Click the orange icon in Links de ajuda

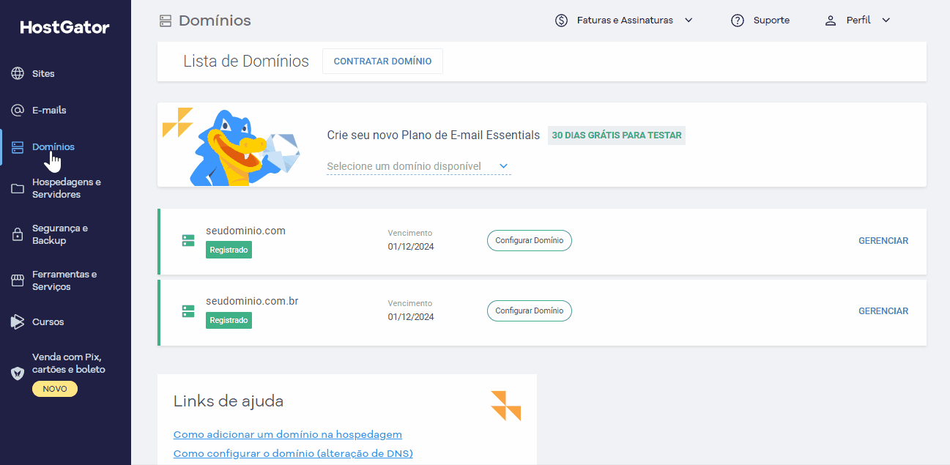point(506,406)
